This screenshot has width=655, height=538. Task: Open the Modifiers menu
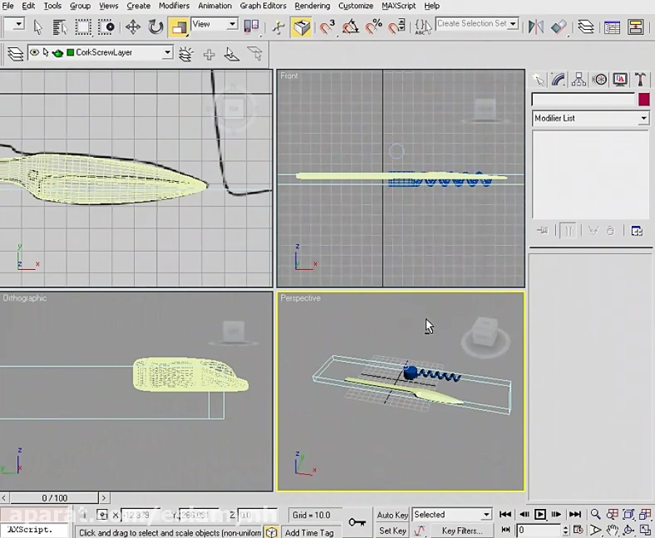point(174,6)
